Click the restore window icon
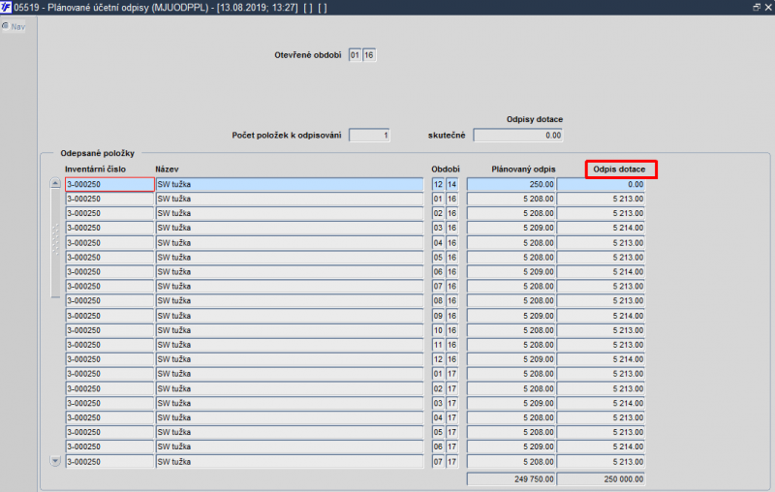Image resolution: width=775 pixels, height=492 pixels. (757, 7)
